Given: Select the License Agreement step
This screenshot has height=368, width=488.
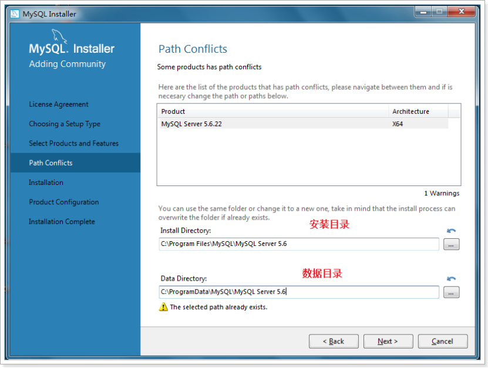Looking at the screenshot, I should click(x=59, y=104).
